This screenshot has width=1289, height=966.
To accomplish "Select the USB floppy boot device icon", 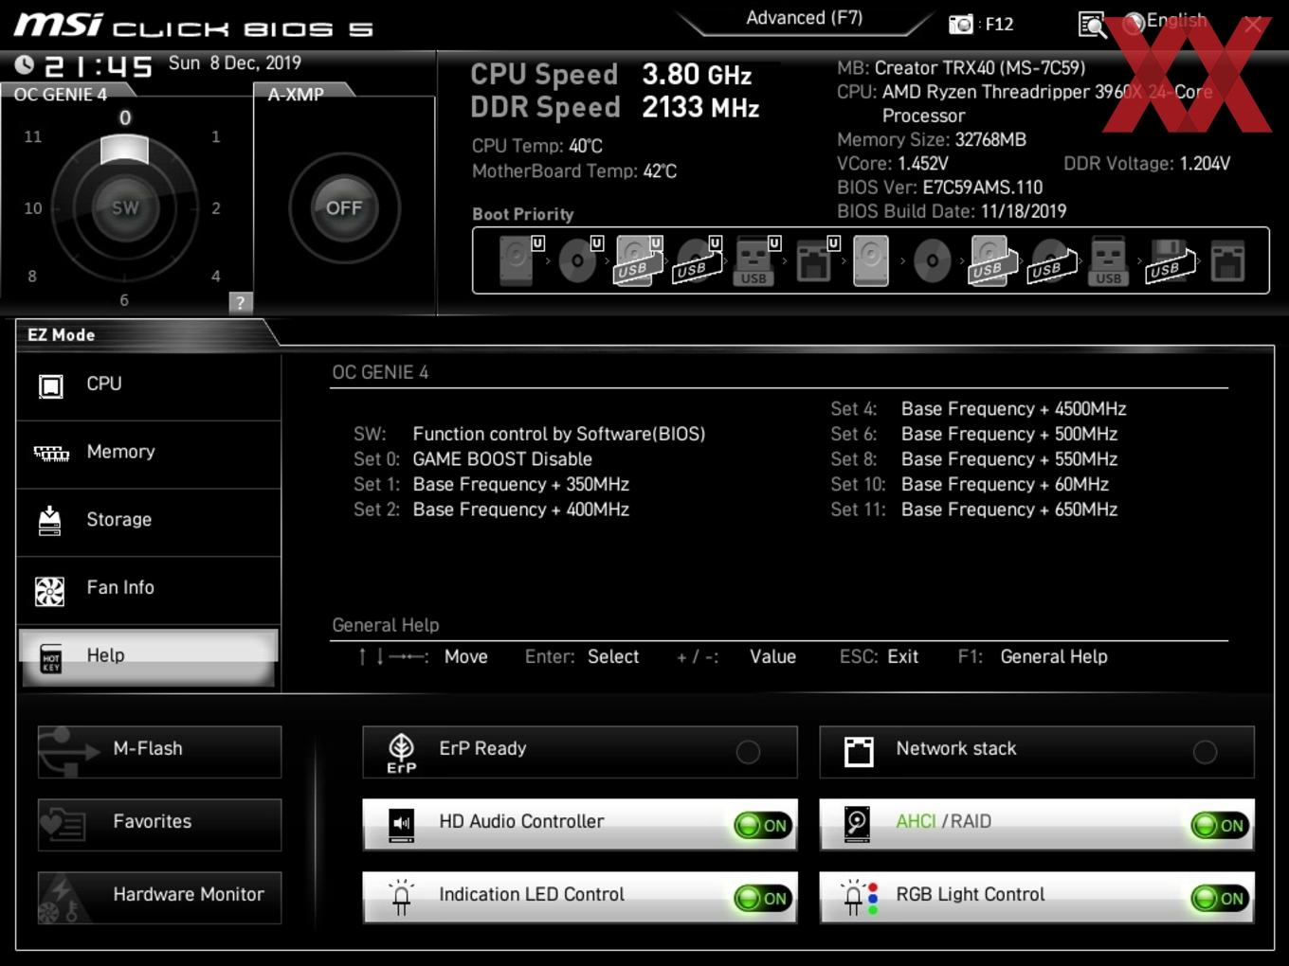I will pyautogui.click(x=1170, y=260).
